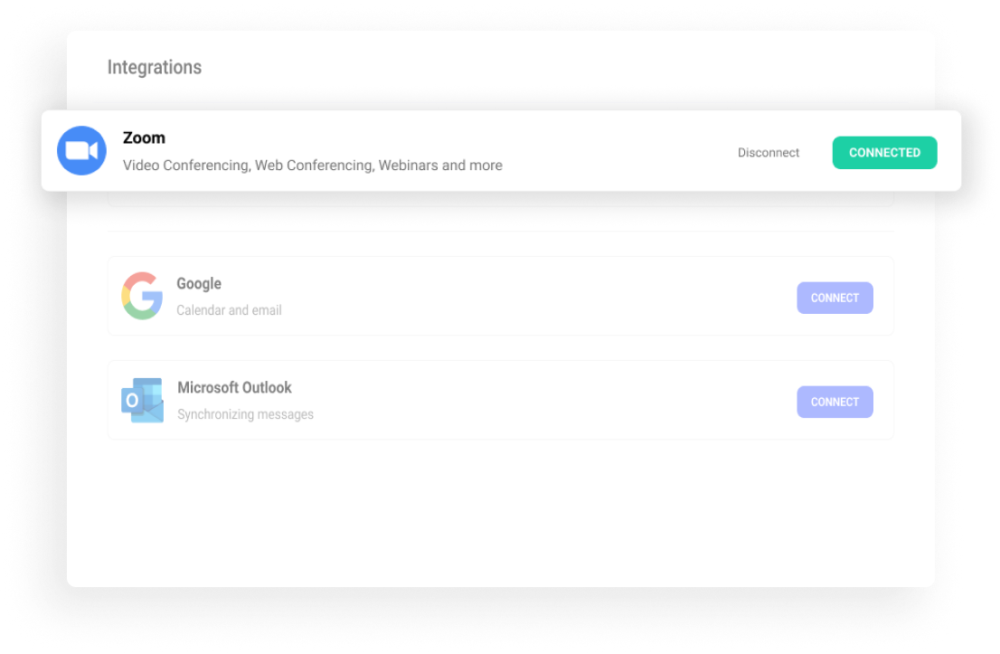The image size is (1000, 654).
Task: Click the Zoom description about Web Conferencing
Action: pos(312,165)
